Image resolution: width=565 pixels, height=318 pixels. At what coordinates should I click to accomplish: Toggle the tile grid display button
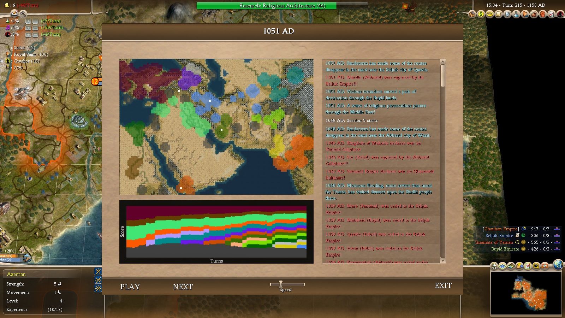pos(502,266)
